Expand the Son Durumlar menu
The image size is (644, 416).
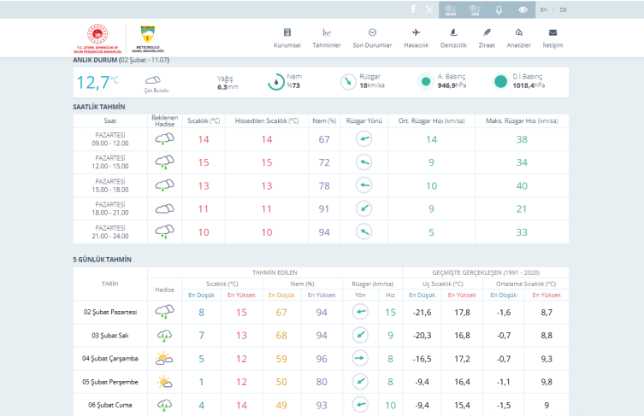pos(372,38)
